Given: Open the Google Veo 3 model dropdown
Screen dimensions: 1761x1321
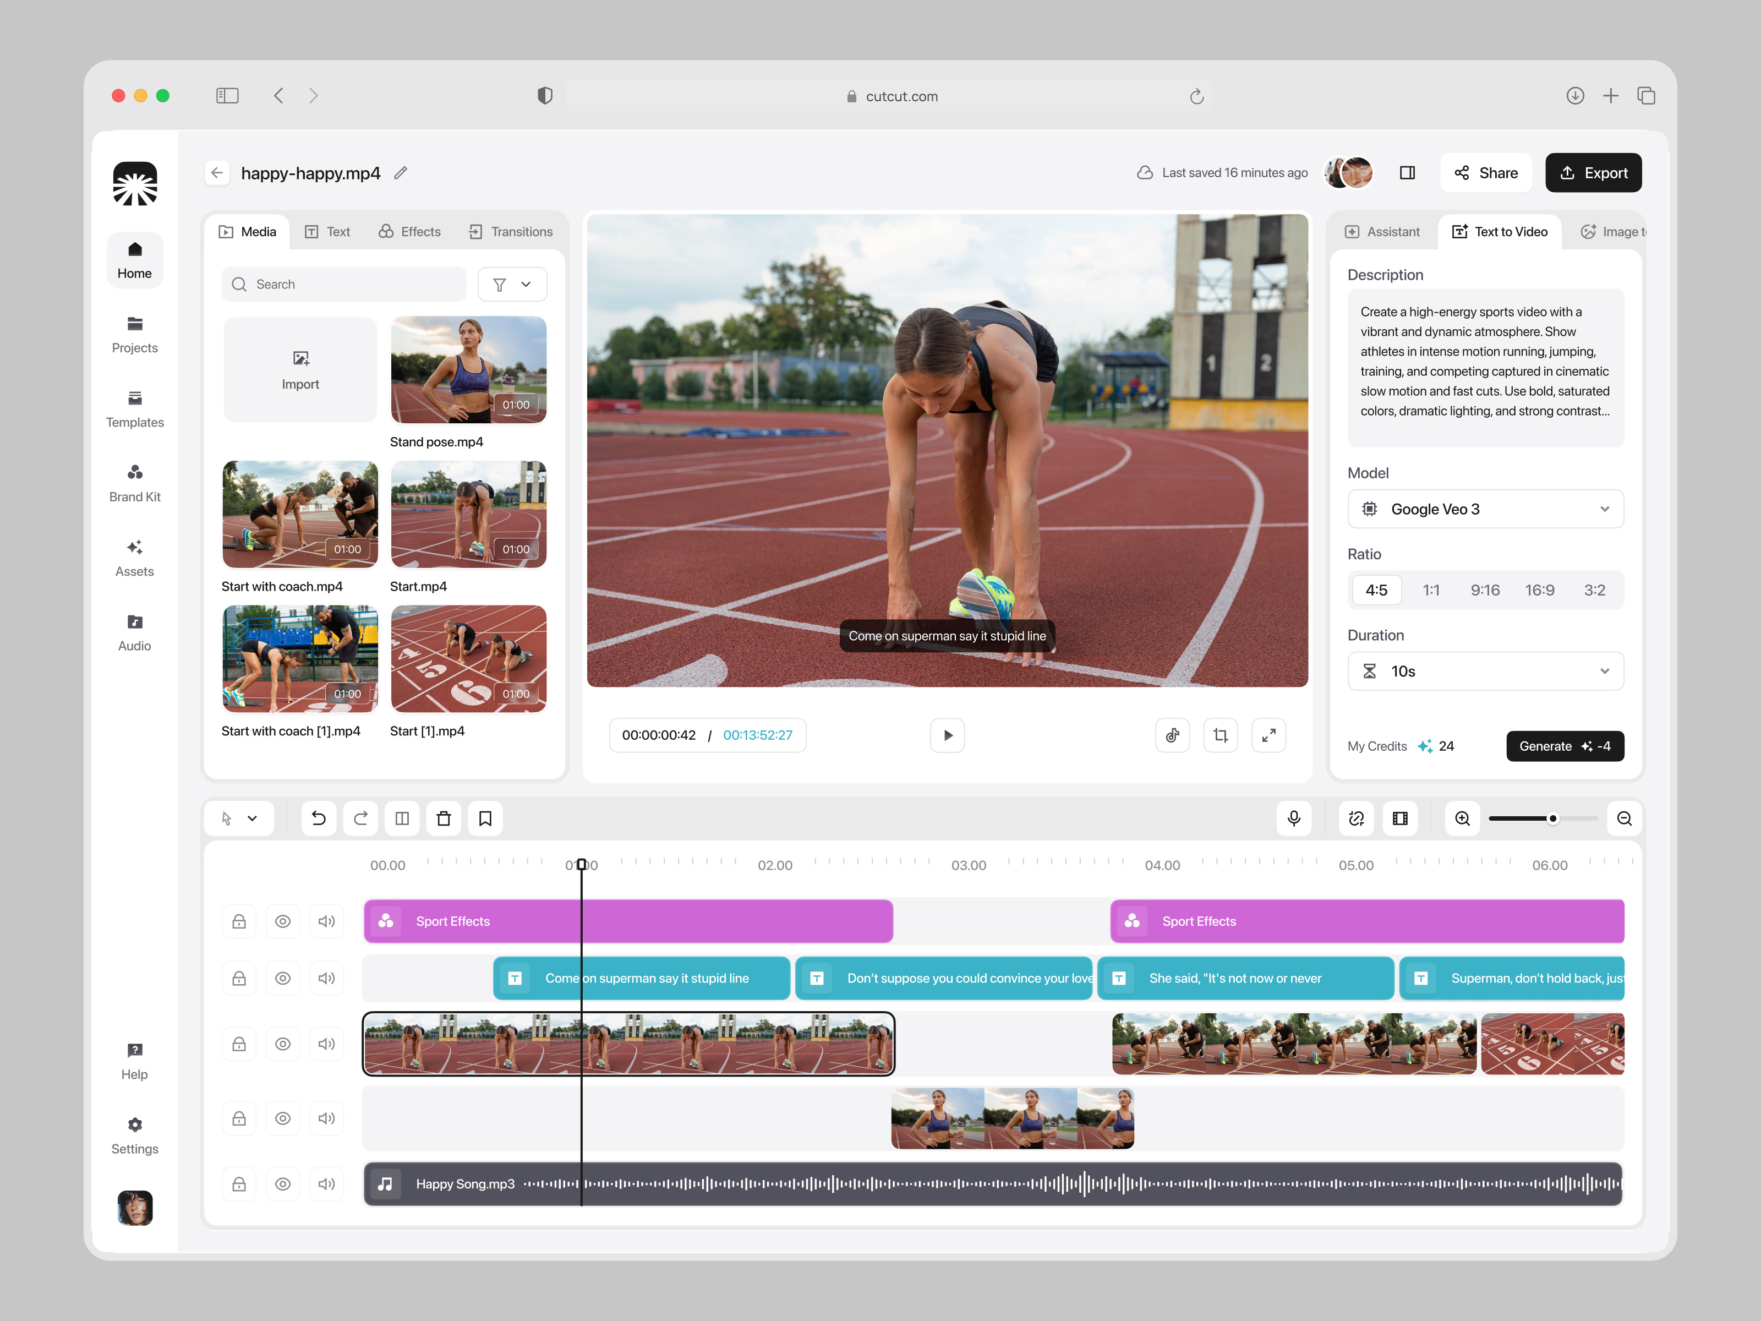Looking at the screenshot, I should (x=1484, y=509).
